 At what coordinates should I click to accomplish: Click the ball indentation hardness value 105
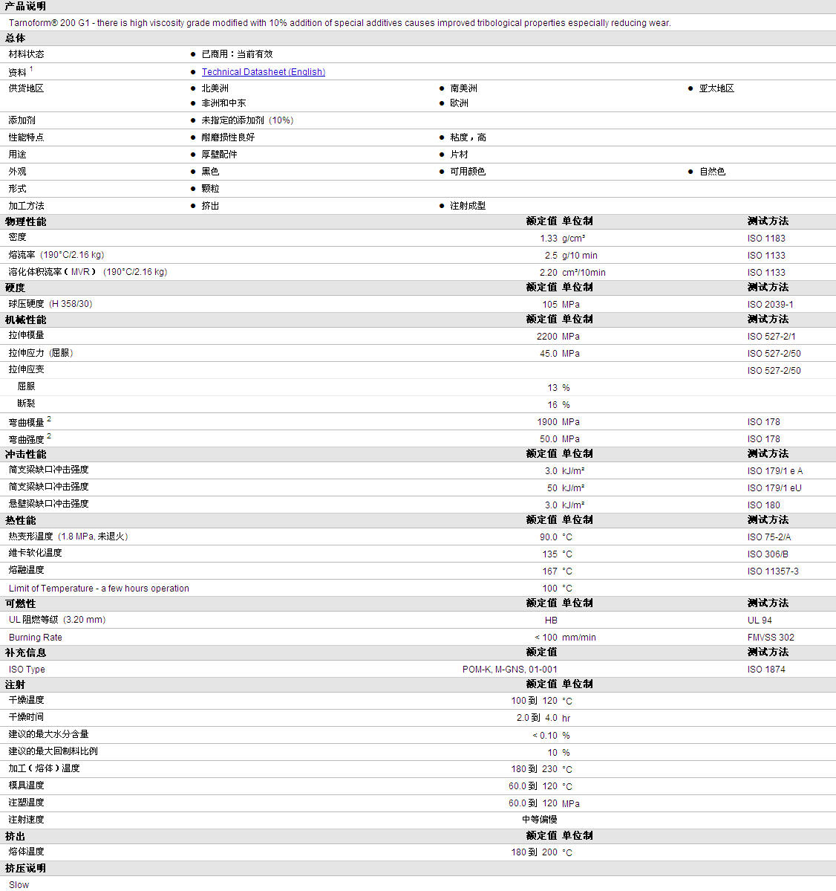pos(549,304)
